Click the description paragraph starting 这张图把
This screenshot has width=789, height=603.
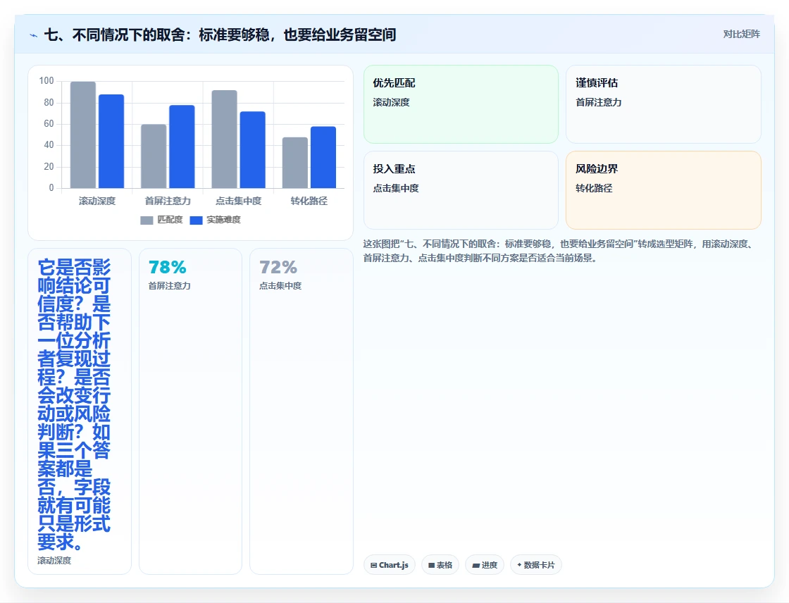(x=559, y=251)
